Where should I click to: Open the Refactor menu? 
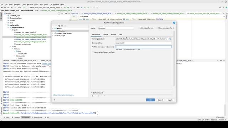[30, 5]
